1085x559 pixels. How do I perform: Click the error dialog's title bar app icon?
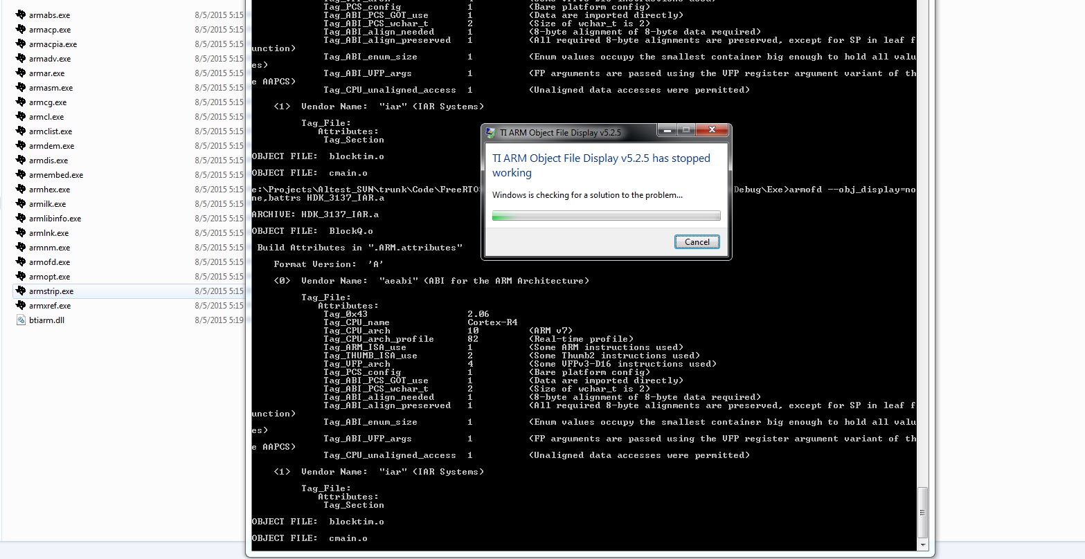point(491,132)
